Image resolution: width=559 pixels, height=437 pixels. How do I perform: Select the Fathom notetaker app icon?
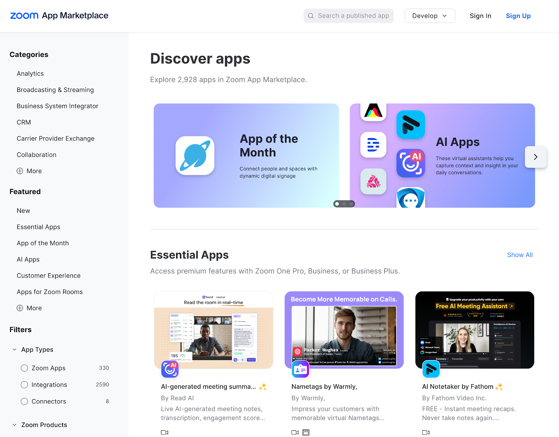[431, 369]
